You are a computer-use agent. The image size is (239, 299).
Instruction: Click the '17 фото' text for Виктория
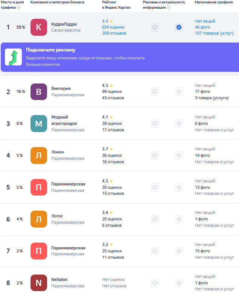point(202,91)
